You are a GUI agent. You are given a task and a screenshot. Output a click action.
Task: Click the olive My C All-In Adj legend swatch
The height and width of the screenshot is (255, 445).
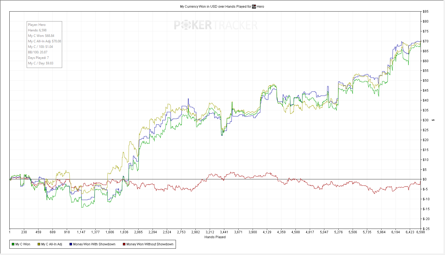tap(39, 244)
